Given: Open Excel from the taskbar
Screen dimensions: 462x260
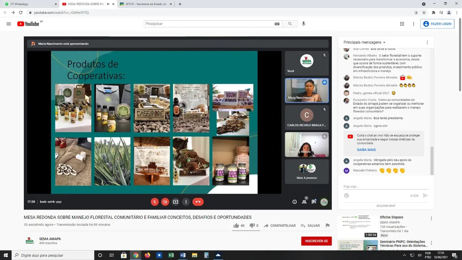Looking at the screenshot, I should [171, 255].
